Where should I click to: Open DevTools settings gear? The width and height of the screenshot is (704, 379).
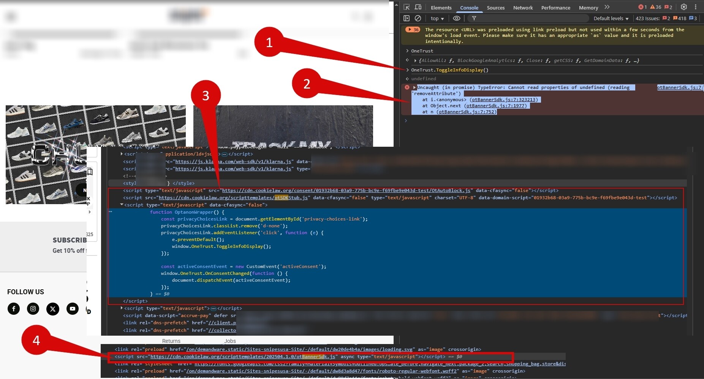(x=684, y=7)
